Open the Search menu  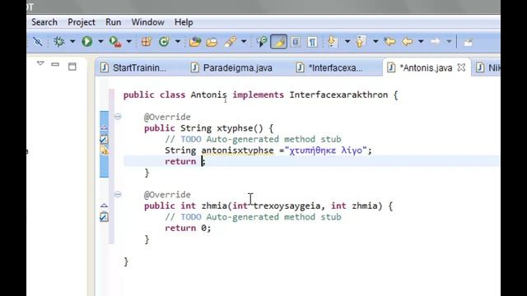pyautogui.click(x=44, y=22)
